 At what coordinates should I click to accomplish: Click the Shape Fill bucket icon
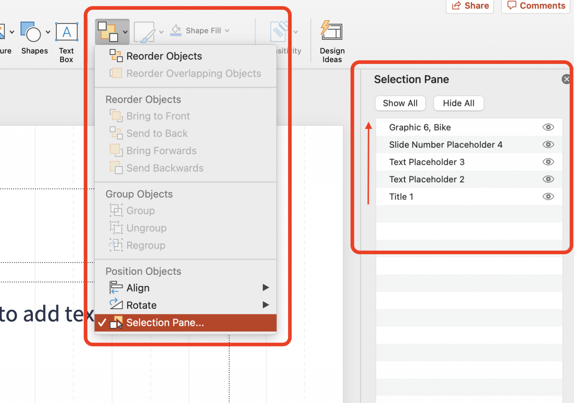(x=176, y=29)
